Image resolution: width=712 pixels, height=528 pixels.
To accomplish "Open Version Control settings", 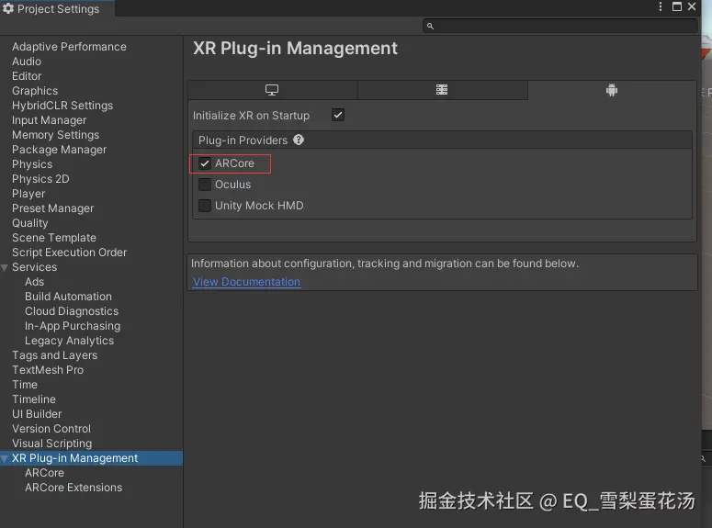I will [51, 429].
